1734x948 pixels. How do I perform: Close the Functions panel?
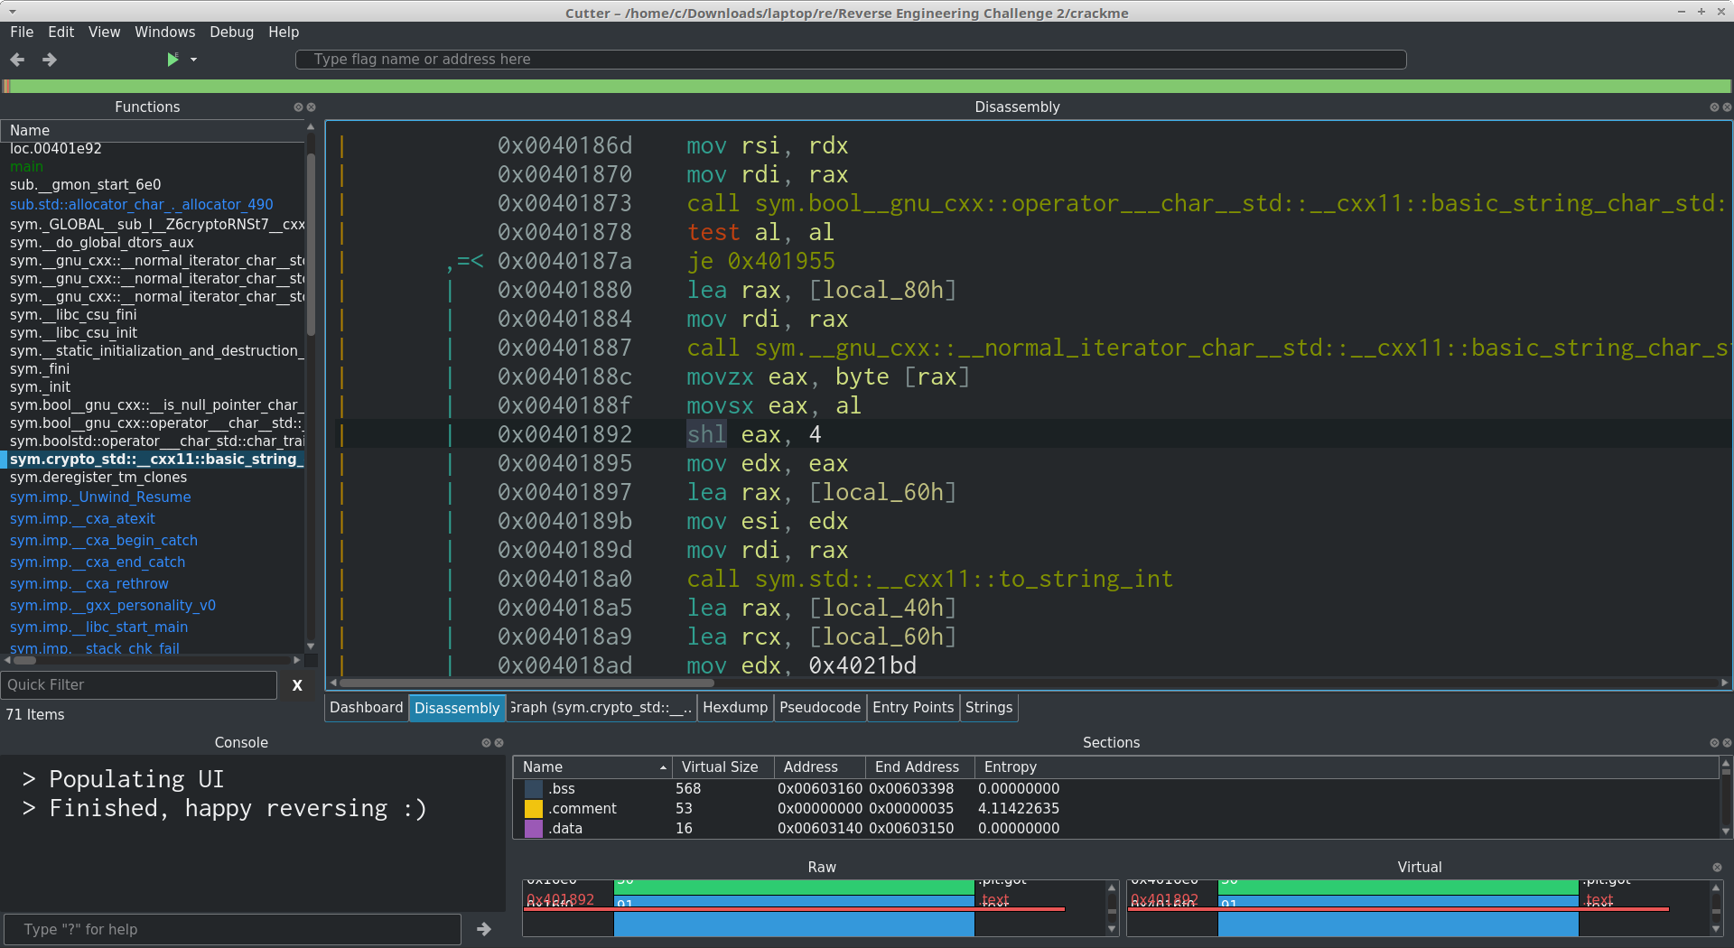pyautogui.click(x=312, y=107)
